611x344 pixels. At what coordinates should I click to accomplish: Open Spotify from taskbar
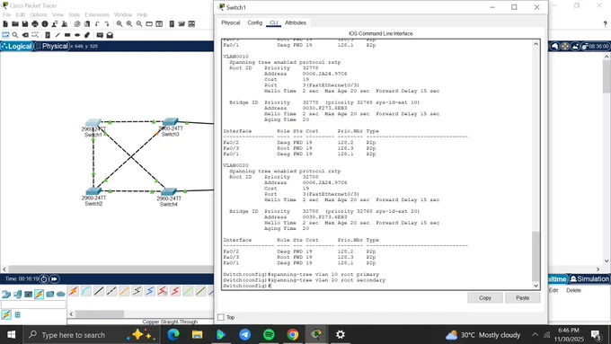click(x=269, y=335)
